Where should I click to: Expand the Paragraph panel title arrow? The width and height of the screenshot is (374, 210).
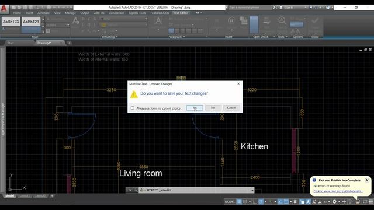(184, 37)
